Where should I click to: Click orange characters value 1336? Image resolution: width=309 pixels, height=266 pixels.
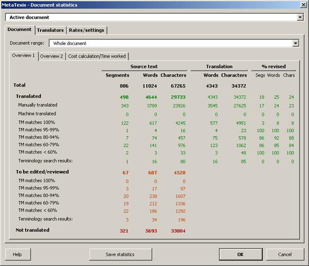pyautogui.click(x=180, y=204)
